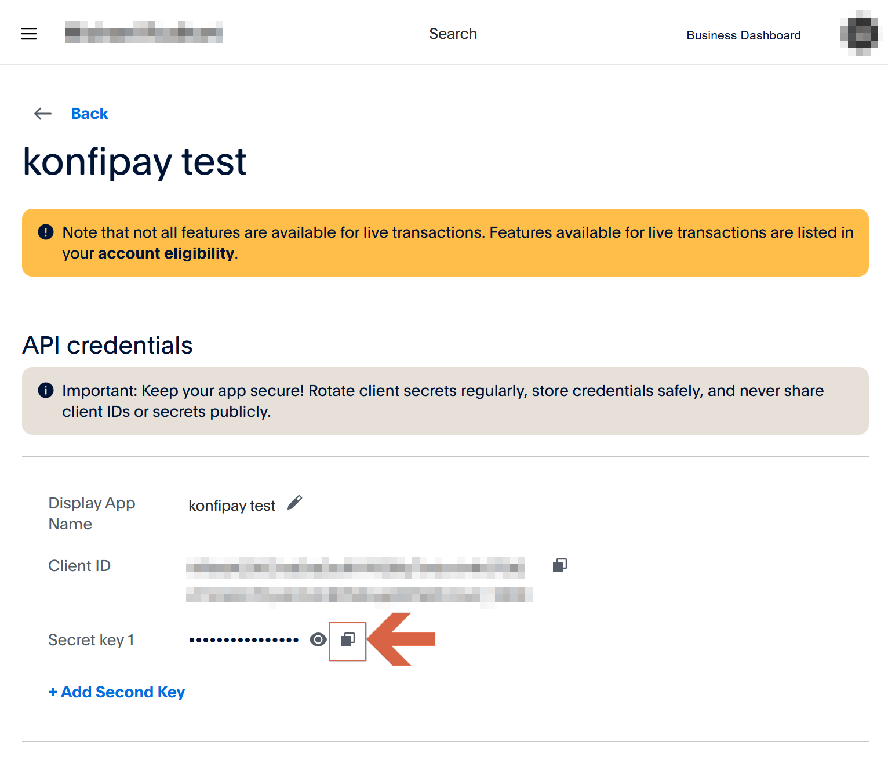The image size is (888, 767).
Task: Click the konfipay test display name value
Action: (231, 506)
